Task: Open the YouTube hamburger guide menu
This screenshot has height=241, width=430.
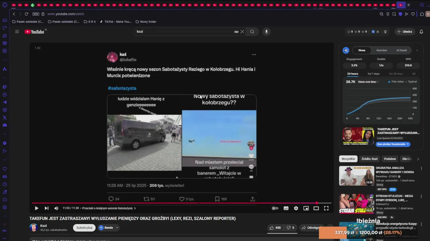Action: (17, 31)
